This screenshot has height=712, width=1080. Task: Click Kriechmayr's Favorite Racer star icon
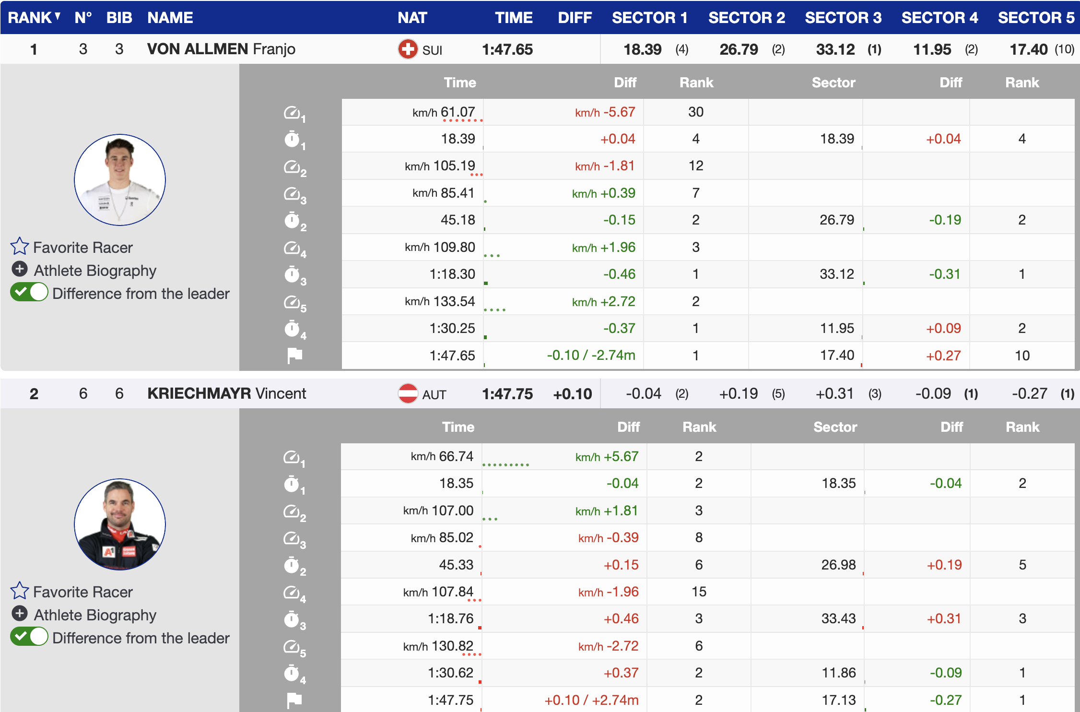click(20, 591)
